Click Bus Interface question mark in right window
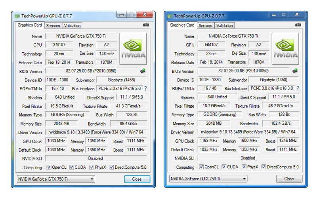The width and height of the screenshot is (317, 198). pos(298,88)
